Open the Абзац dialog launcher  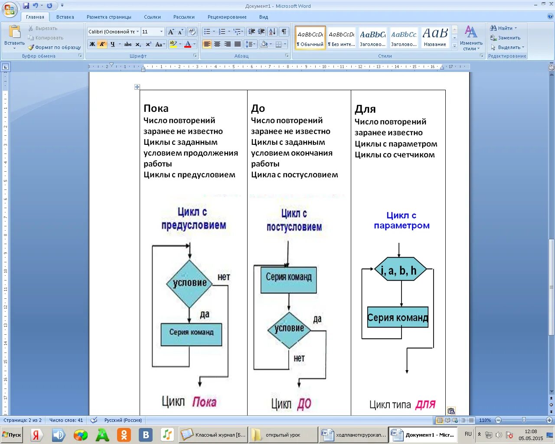287,56
